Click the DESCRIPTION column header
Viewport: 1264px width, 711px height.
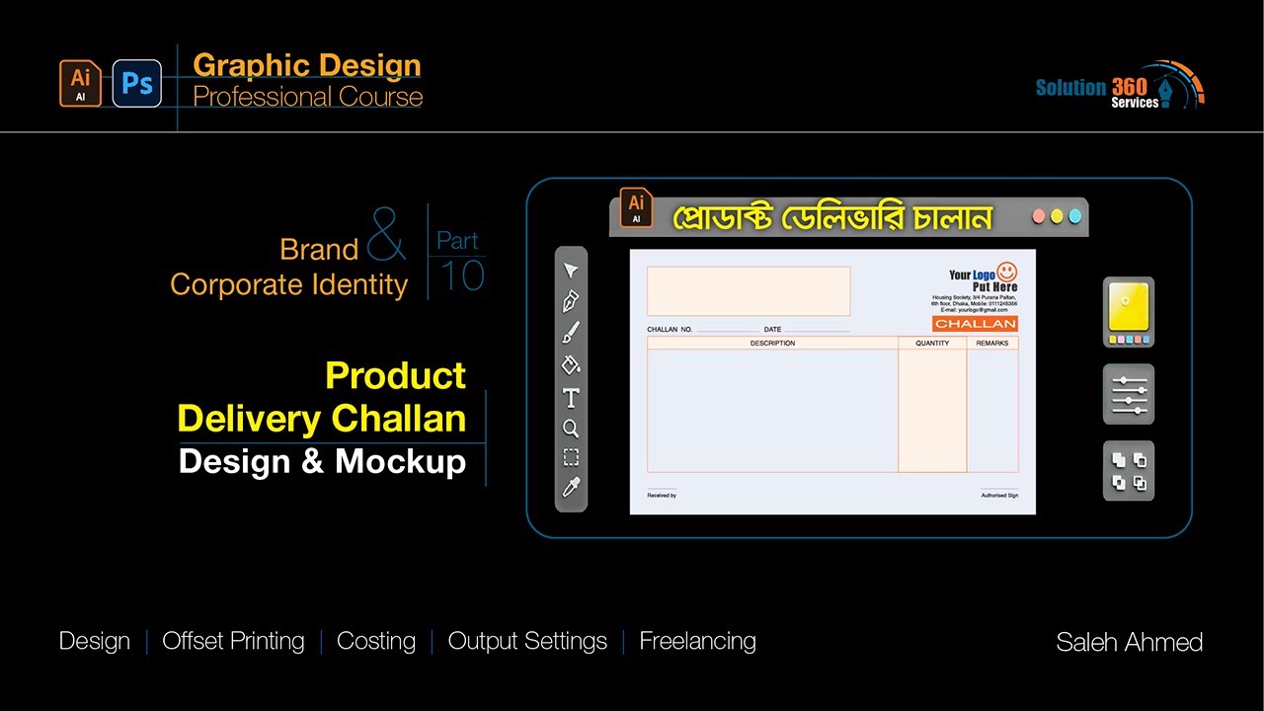772,344
